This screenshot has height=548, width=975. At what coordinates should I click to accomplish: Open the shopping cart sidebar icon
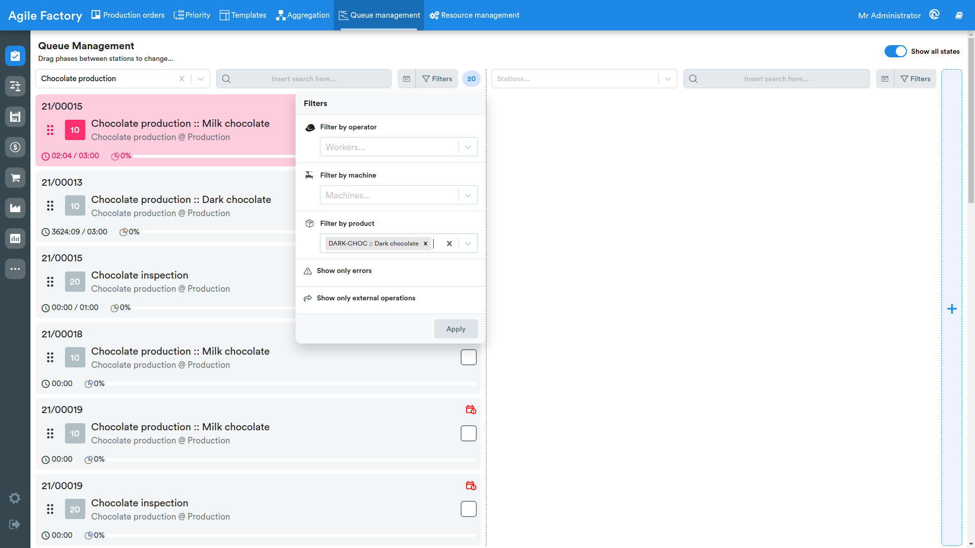point(15,178)
